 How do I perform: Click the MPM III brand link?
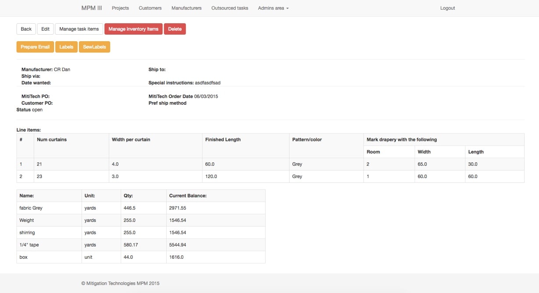pyautogui.click(x=91, y=8)
